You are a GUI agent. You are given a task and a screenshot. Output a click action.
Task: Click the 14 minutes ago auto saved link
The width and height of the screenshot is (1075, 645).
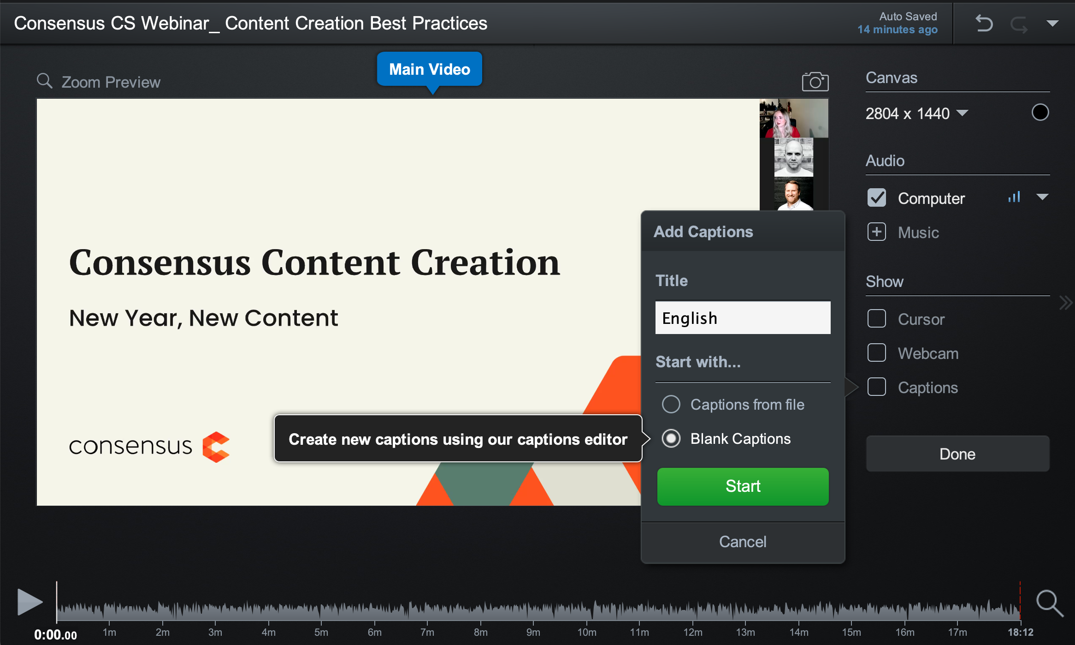pos(897,30)
